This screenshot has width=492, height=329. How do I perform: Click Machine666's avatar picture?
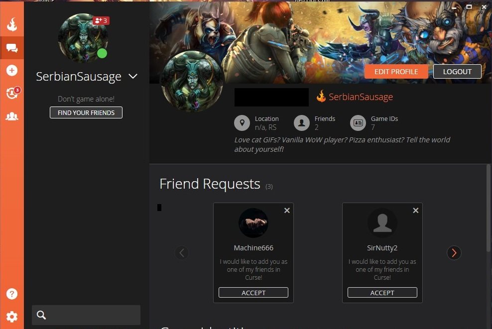[253, 223]
